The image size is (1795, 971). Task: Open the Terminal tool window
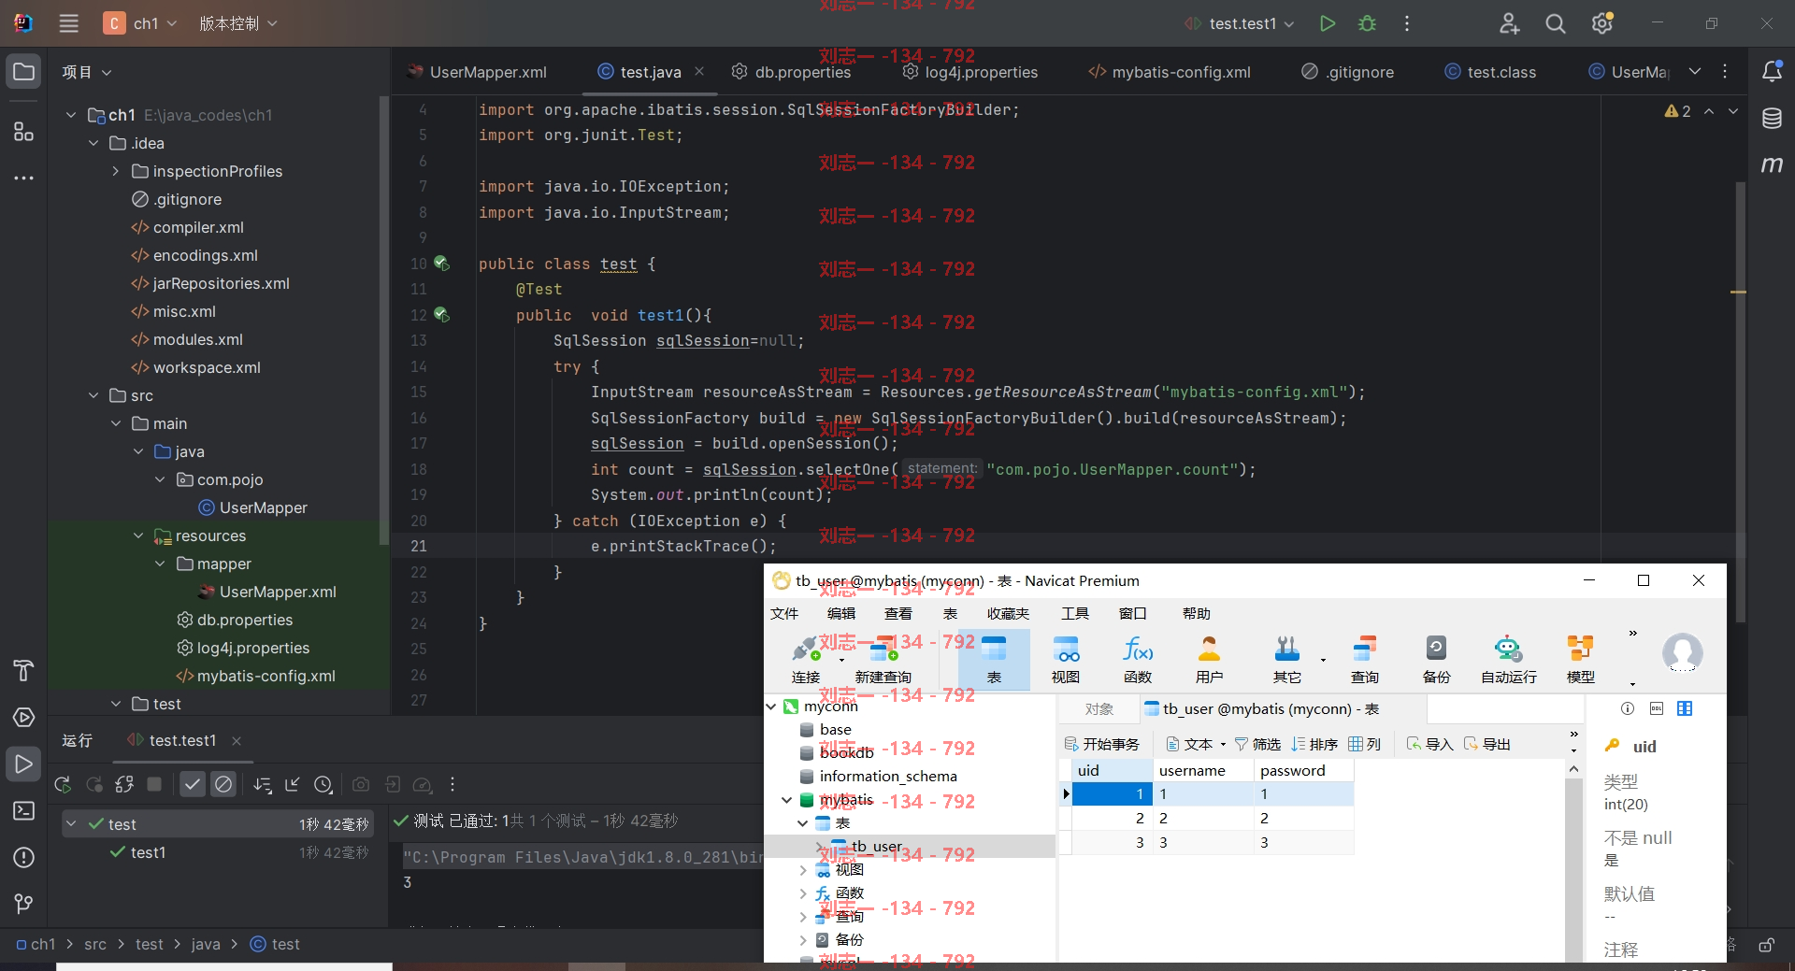click(24, 810)
